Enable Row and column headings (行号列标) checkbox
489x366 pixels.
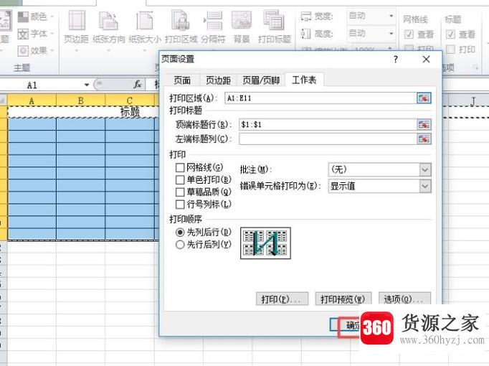pos(180,205)
